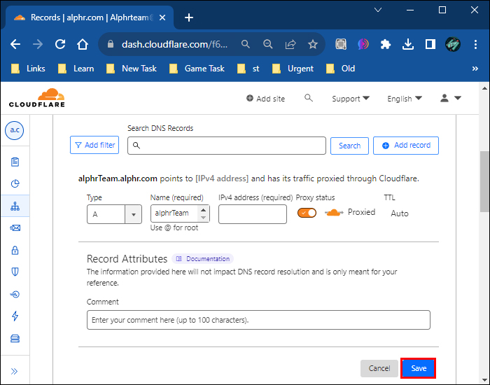Open the Overview clipboard sidebar icon
The image size is (490, 385).
click(15, 162)
